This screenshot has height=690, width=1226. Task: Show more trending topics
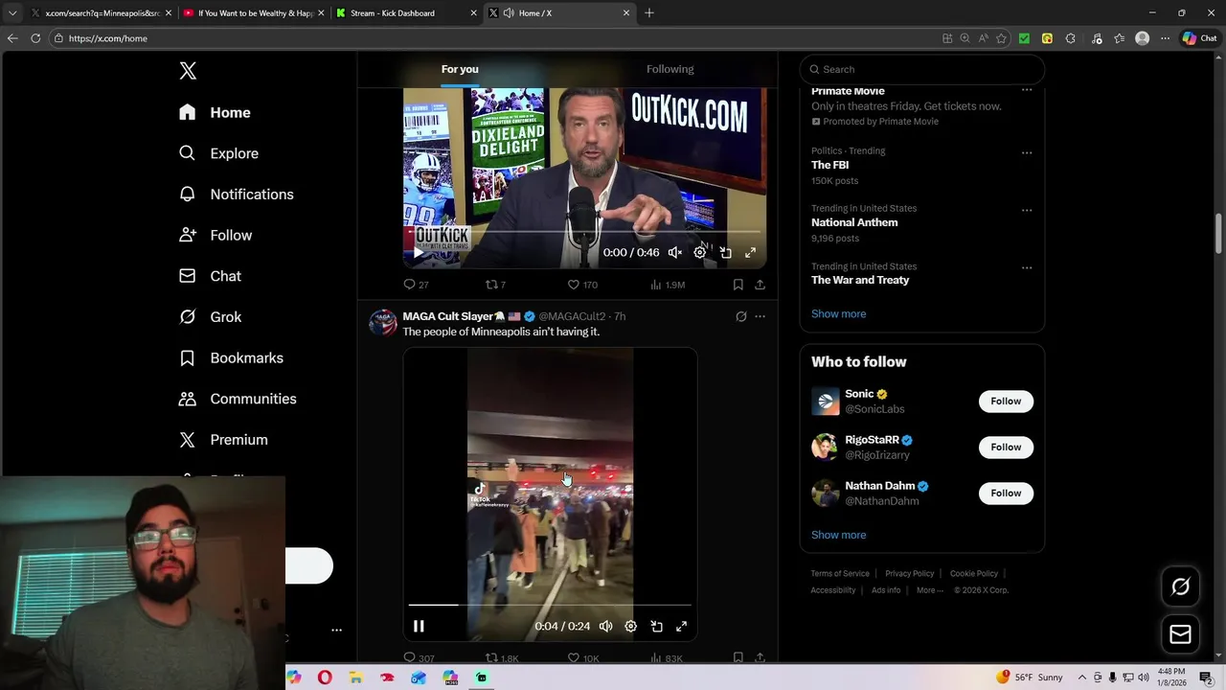point(838,313)
